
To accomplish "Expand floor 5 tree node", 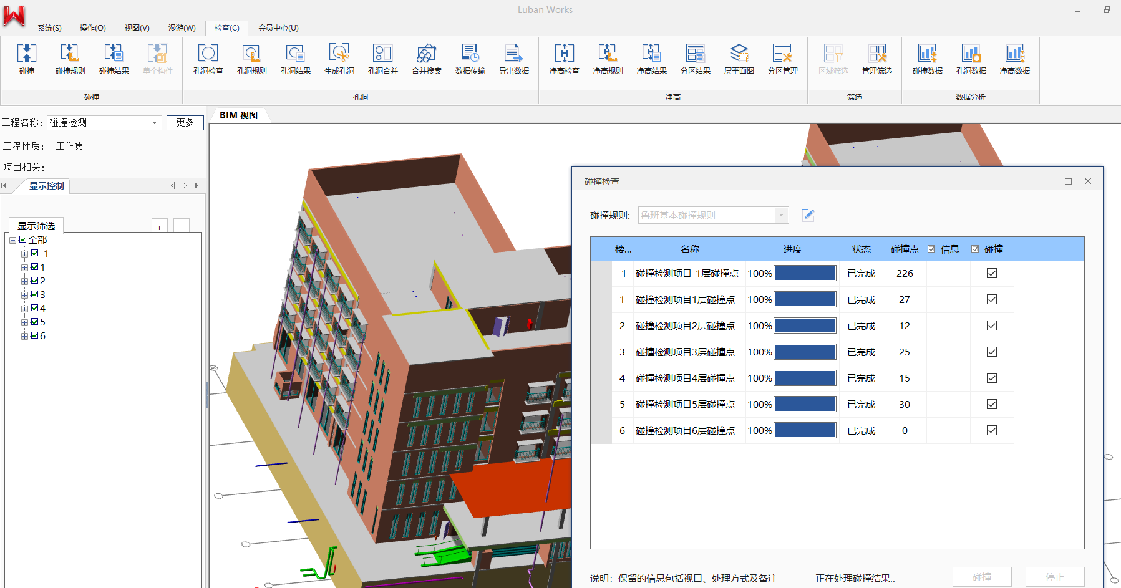I will pos(24,322).
